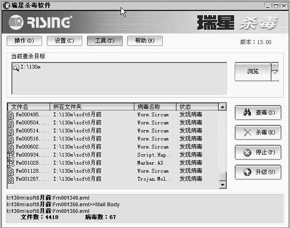290x228 pixels.
Task: Click the Fm001350.eml>>Mail Body log line
Action: [x=63, y=204]
